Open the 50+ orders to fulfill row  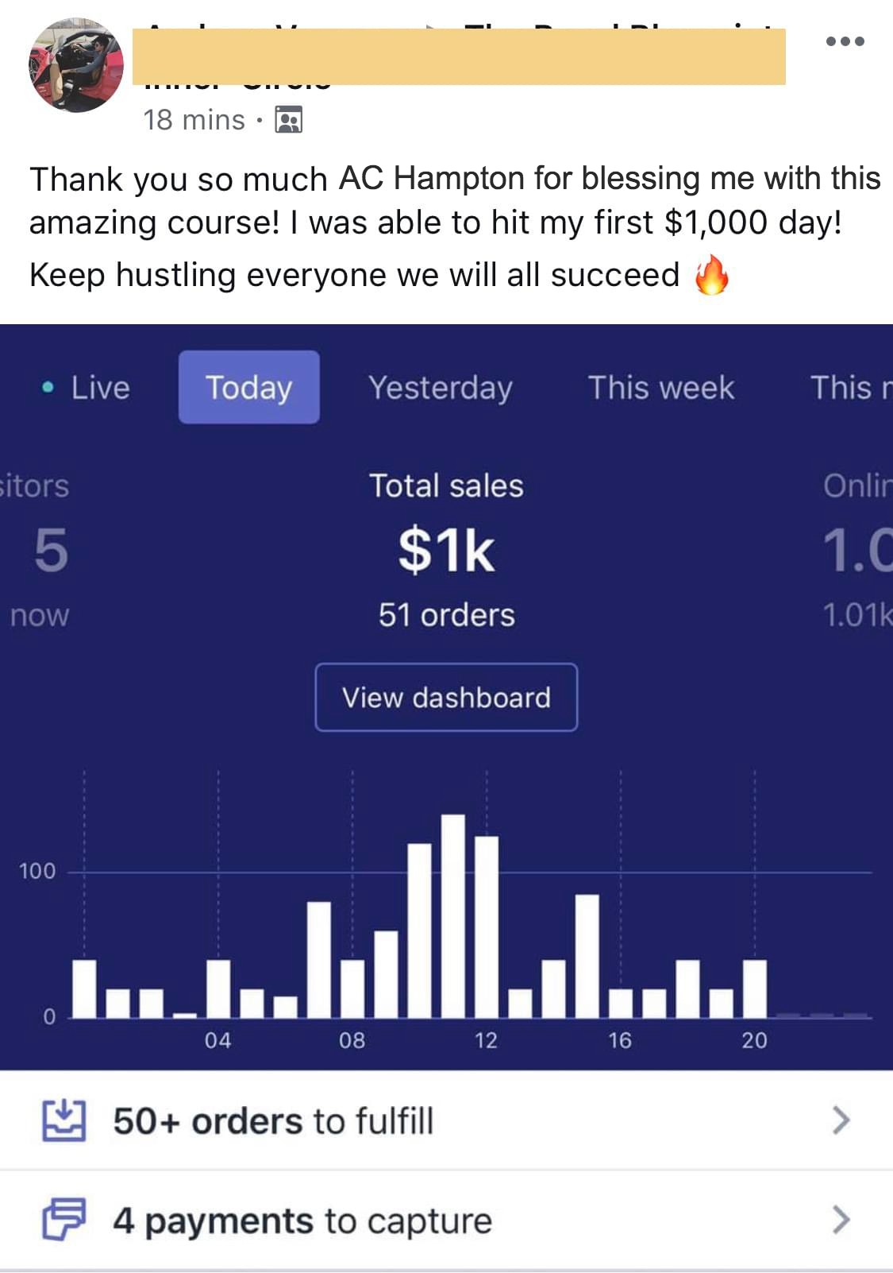pos(446,1120)
